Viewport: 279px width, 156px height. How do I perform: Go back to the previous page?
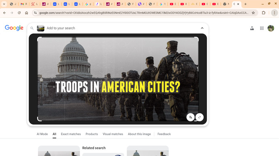[4, 13]
